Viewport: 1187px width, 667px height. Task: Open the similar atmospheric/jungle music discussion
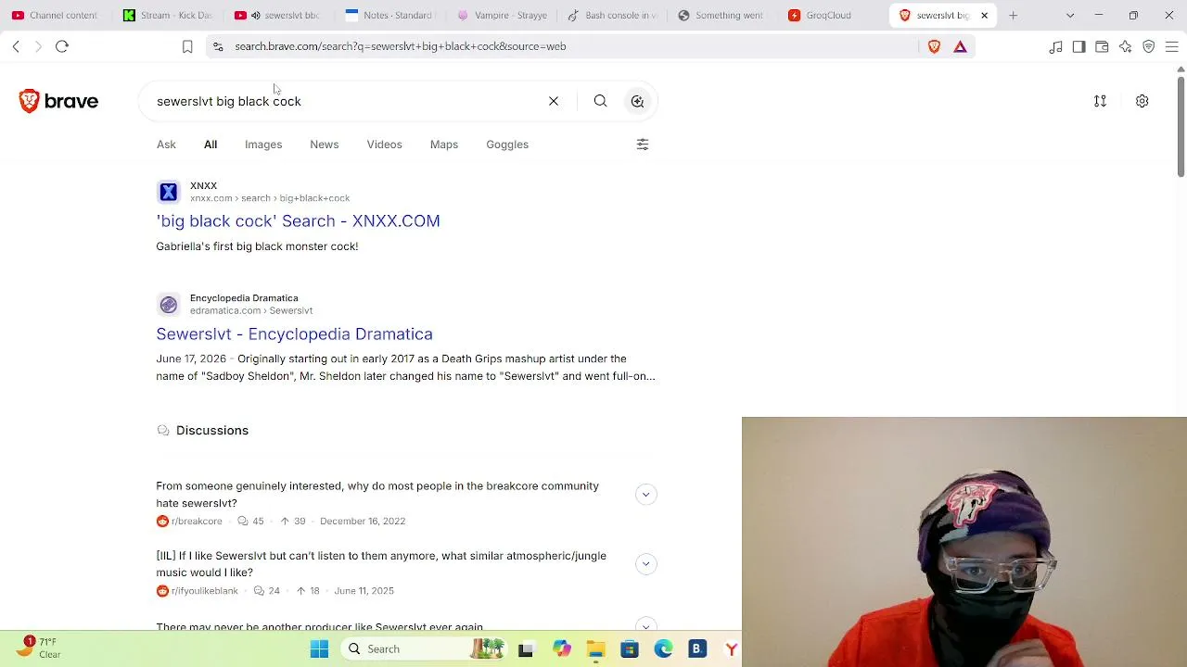coord(381,564)
